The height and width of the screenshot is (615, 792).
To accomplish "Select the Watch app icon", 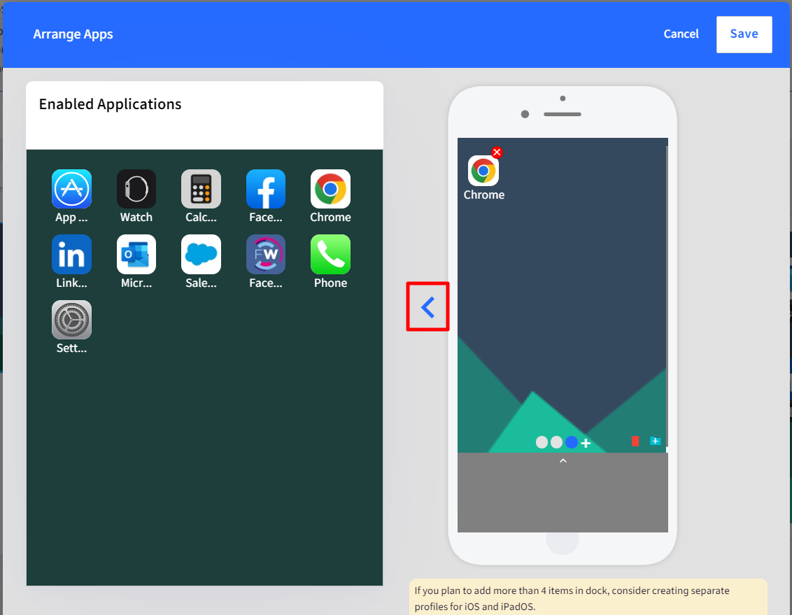I will coord(136,189).
